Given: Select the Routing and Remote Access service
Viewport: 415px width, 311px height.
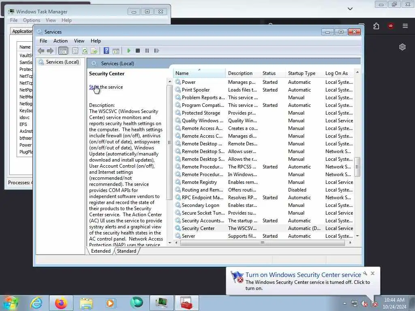Looking at the screenshot, I should pyautogui.click(x=264, y=190).
